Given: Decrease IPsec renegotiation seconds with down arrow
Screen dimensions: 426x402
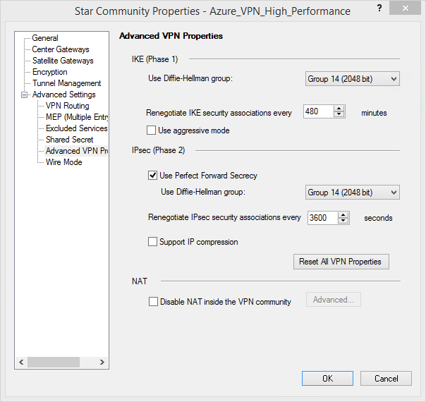Looking at the screenshot, I should coord(343,221).
